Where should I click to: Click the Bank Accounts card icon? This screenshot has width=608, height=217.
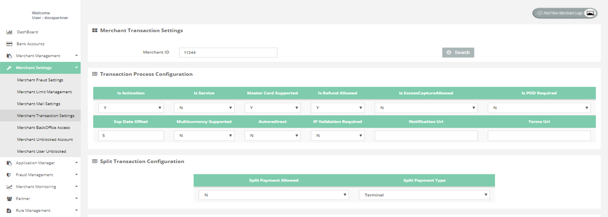coord(9,44)
